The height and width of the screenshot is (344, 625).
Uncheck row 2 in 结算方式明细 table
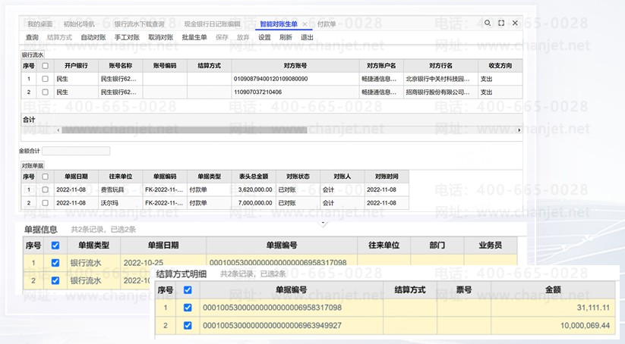(x=188, y=326)
